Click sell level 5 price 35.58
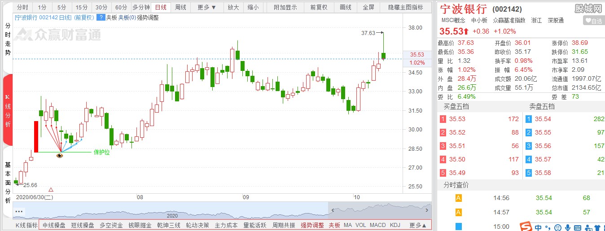This screenshot has width=605, height=231. pyautogui.click(x=543, y=173)
